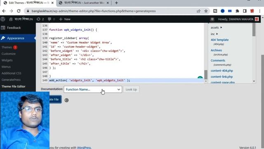Open the browser extensions puzzle icon
This screenshot has width=264, height=149.
point(237,11)
